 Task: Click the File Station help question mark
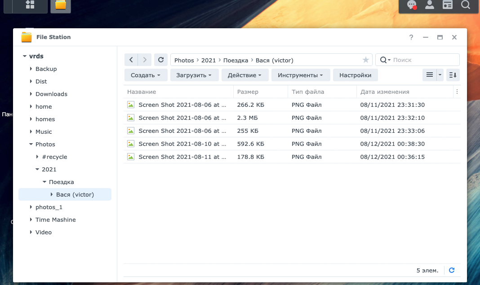[411, 37]
